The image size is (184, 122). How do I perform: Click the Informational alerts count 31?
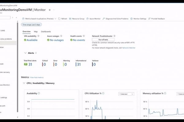pos(78,64)
